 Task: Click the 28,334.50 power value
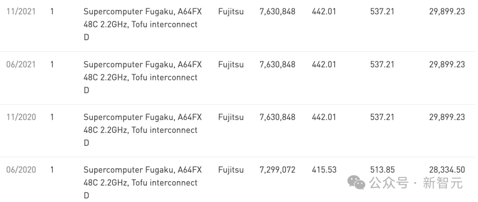(x=447, y=170)
